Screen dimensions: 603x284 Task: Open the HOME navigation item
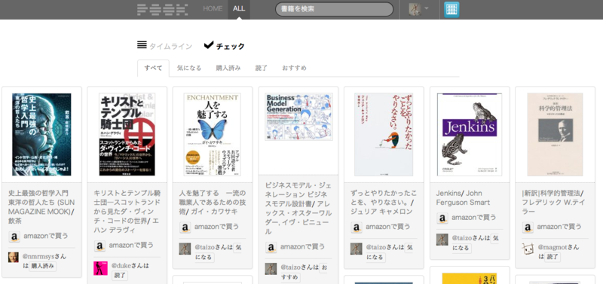213,8
